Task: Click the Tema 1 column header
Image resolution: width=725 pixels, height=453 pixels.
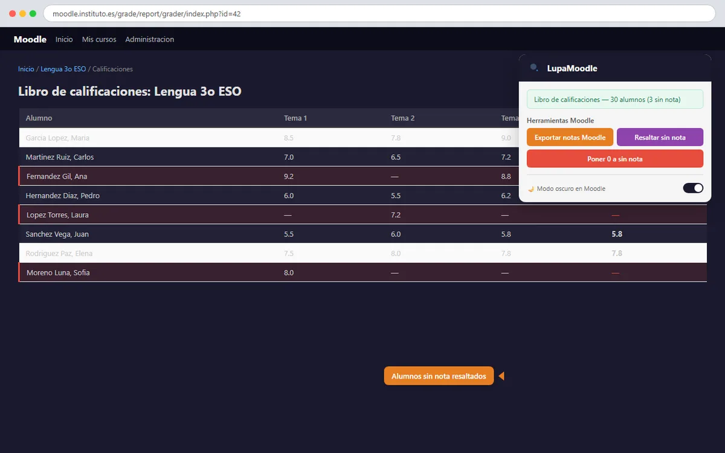Action: point(295,118)
